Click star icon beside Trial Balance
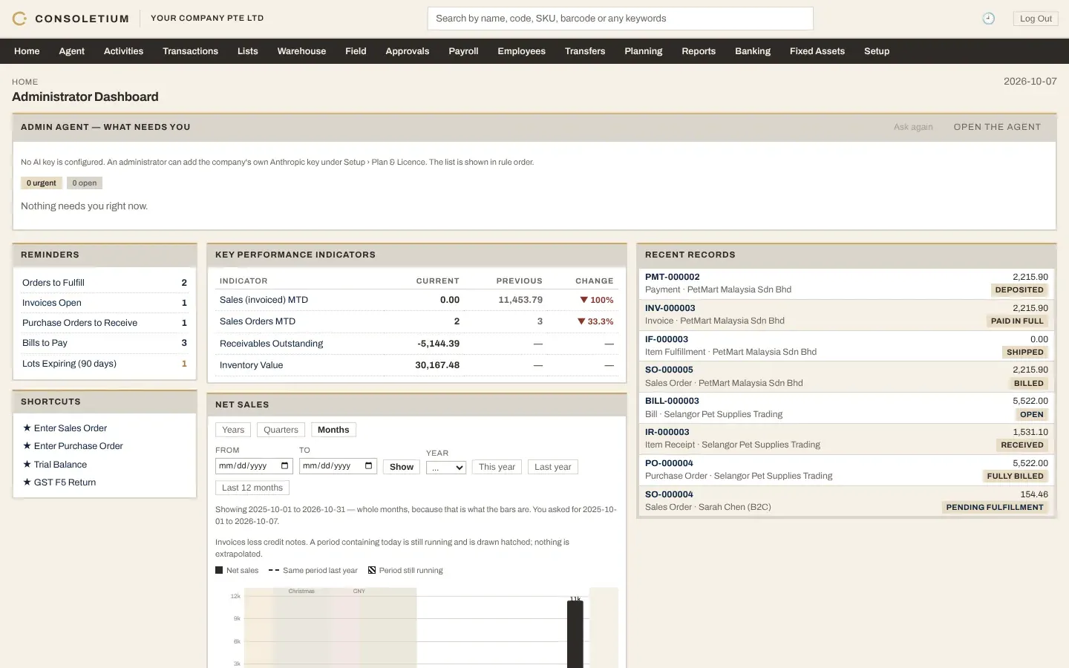The height and width of the screenshot is (668, 1069). point(27,465)
